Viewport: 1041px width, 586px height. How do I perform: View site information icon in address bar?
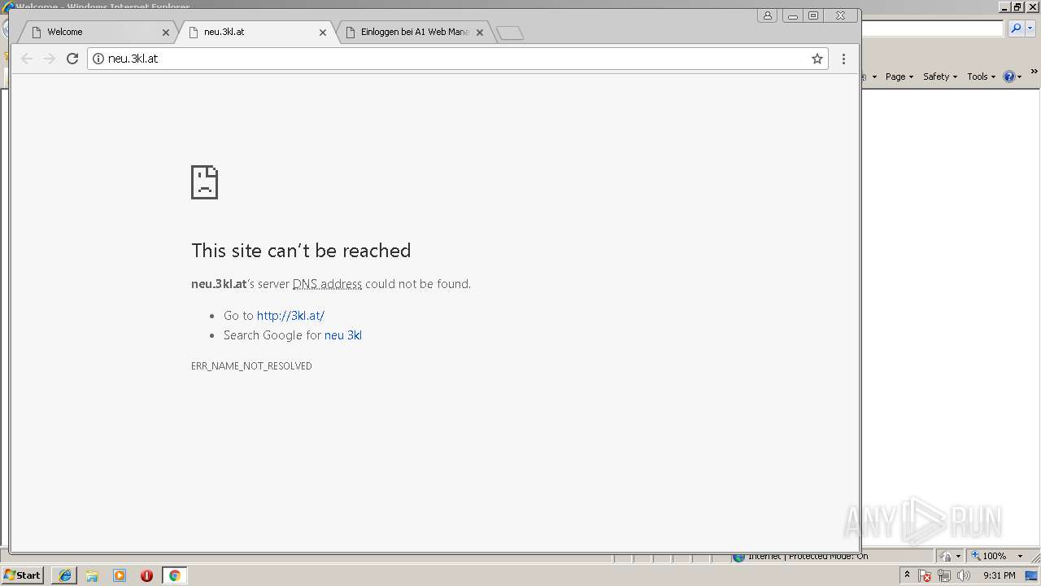(x=98, y=59)
